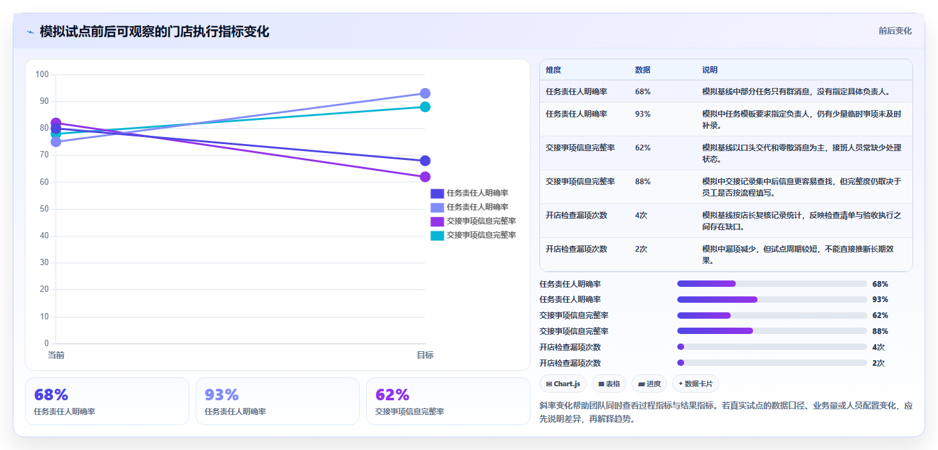Click description starting 模拟中任务模板要求指定负责人
The image size is (938, 450).
pyautogui.click(x=802, y=120)
